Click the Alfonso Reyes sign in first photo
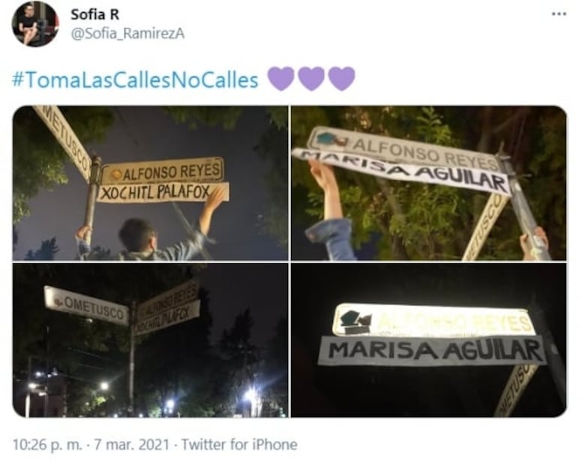This screenshot has width=582, height=465. (163, 172)
